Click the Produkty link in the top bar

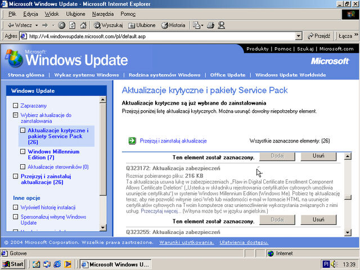coord(258,49)
